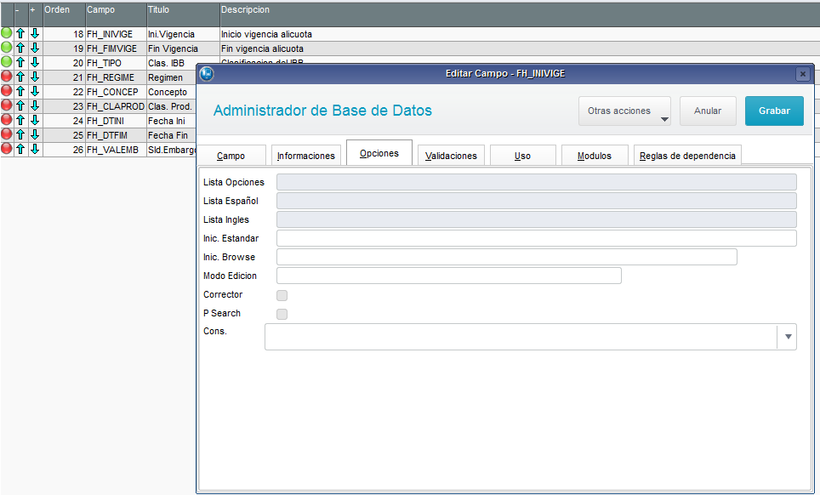The width and height of the screenshot is (820, 495).
Task: Move FH_VALEMB field down
Action: (x=35, y=150)
